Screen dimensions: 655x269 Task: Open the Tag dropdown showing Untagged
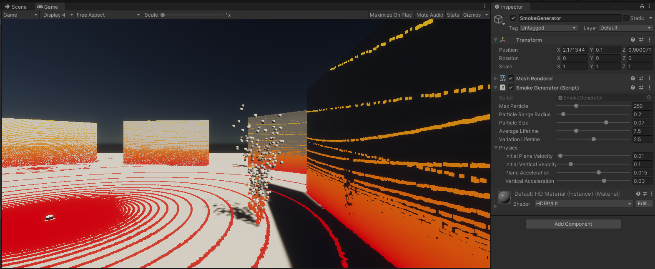(549, 28)
